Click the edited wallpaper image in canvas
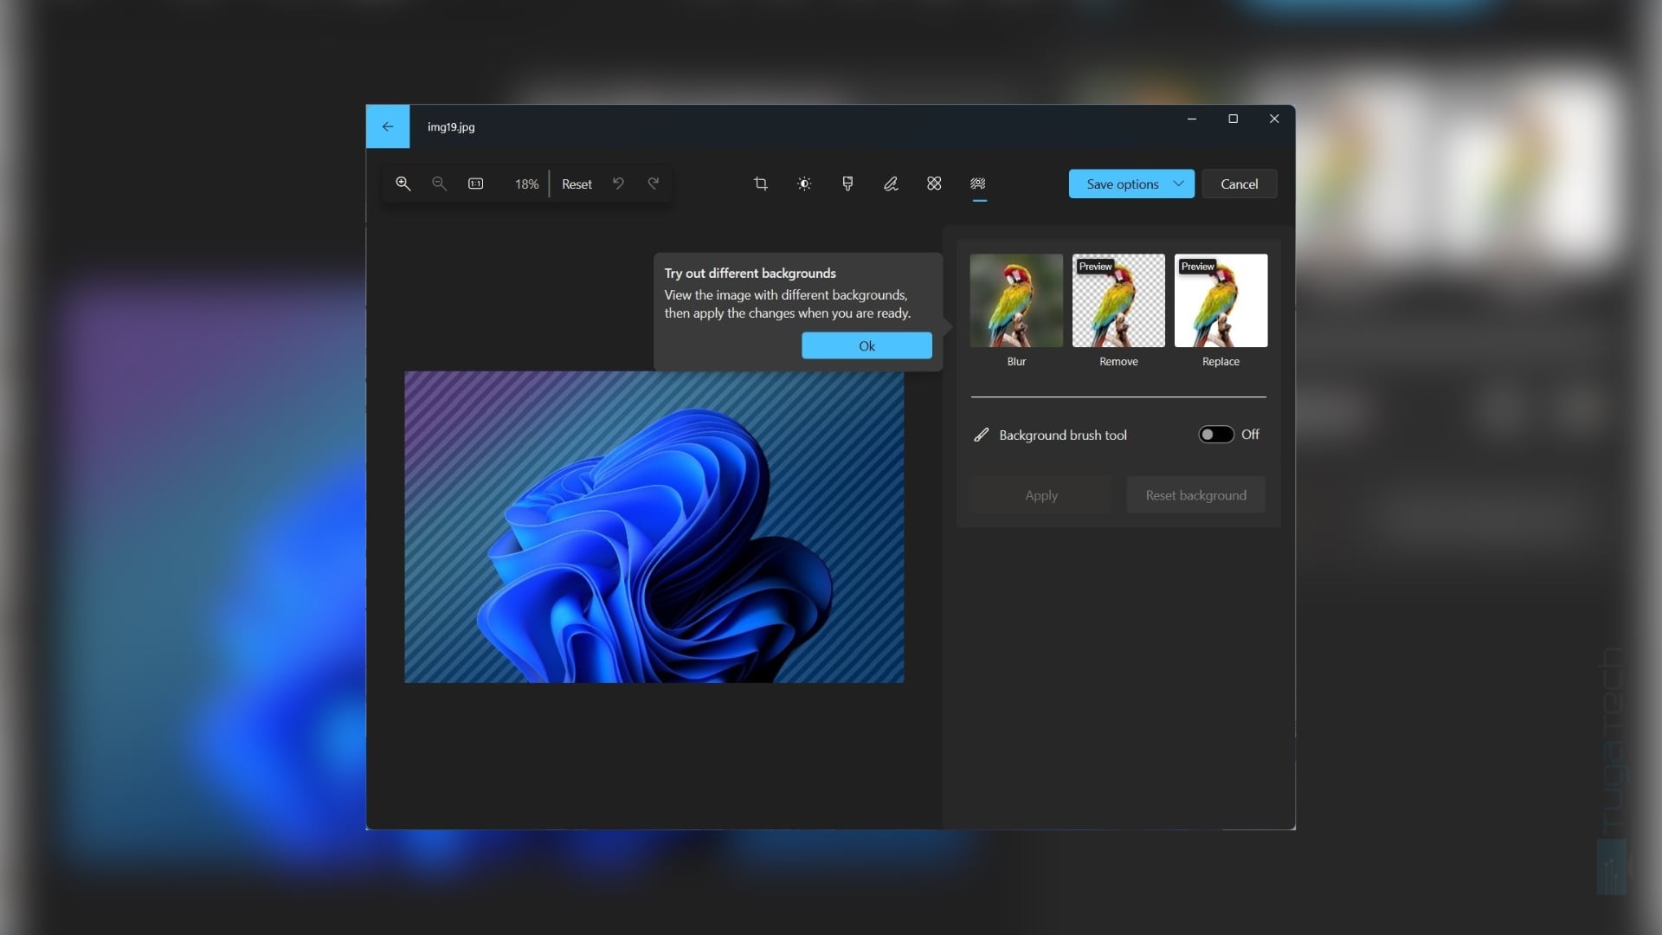The image size is (1662, 935). pos(654,527)
